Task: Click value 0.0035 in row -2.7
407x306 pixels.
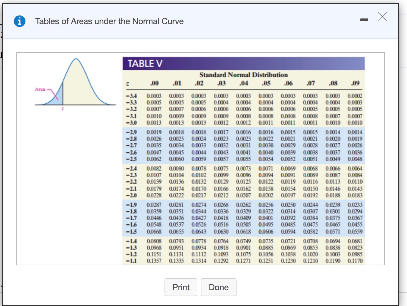Action: (154, 145)
